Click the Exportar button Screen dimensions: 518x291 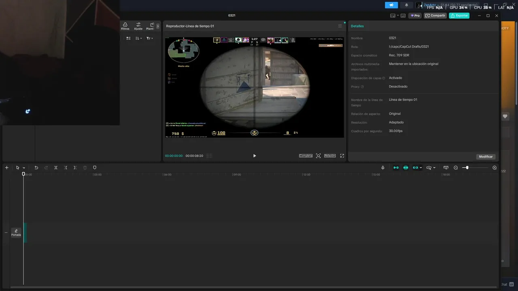click(459, 15)
